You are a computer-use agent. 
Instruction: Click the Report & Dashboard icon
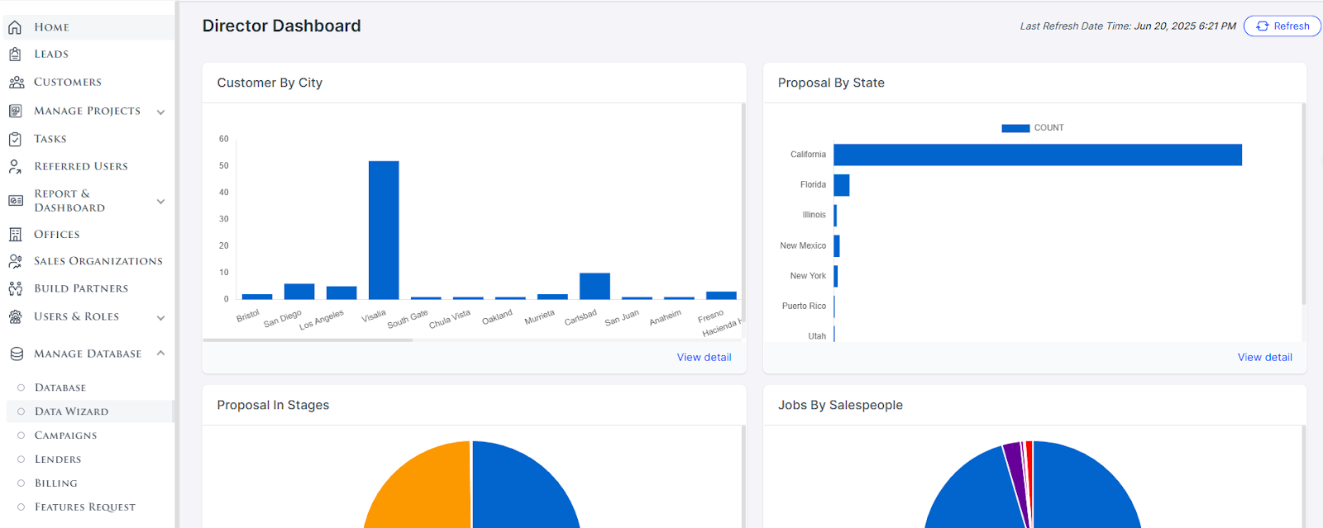[x=15, y=201]
